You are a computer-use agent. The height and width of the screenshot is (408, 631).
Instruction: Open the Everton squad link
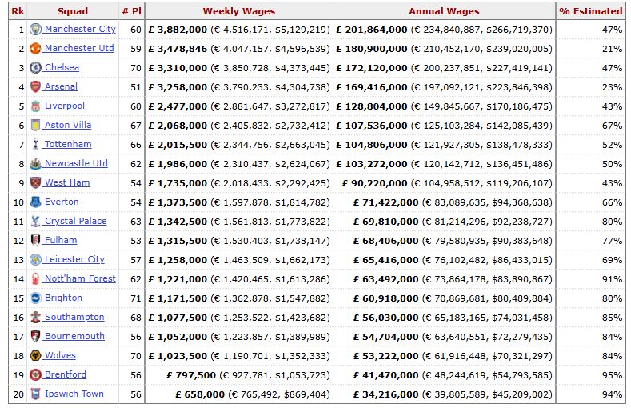coord(62,202)
